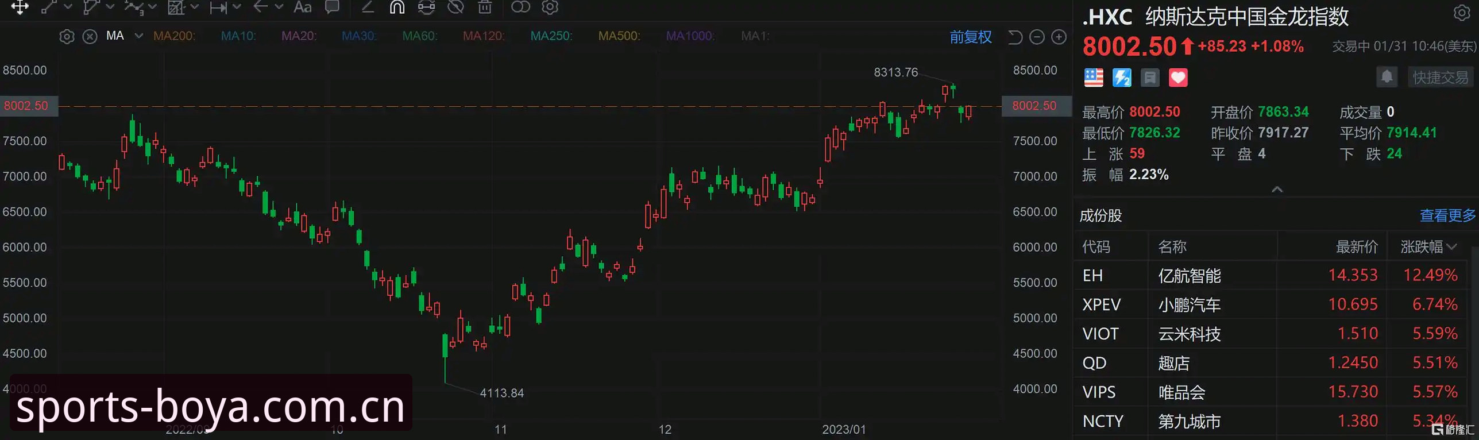Open MA indicator settings gear
Image resolution: width=1479 pixels, height=440 pixels.
click(67, 37)
